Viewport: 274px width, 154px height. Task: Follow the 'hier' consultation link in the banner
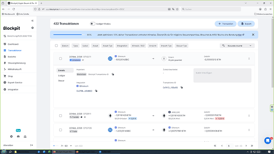(240, 35)
